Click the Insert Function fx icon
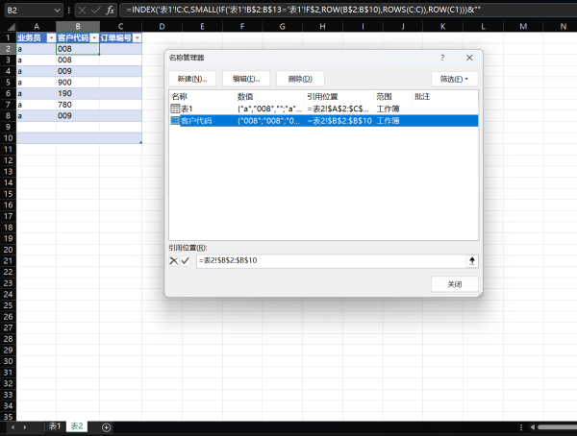 point(110,10)
